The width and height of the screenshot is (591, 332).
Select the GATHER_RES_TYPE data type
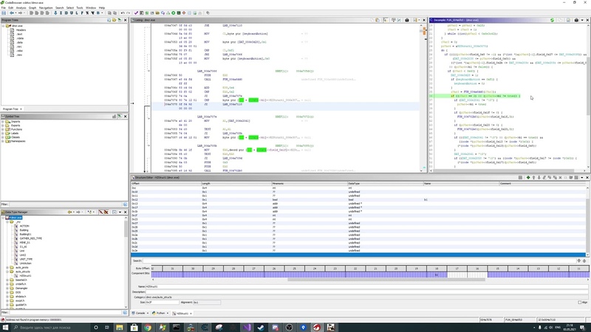pos(31,238)
